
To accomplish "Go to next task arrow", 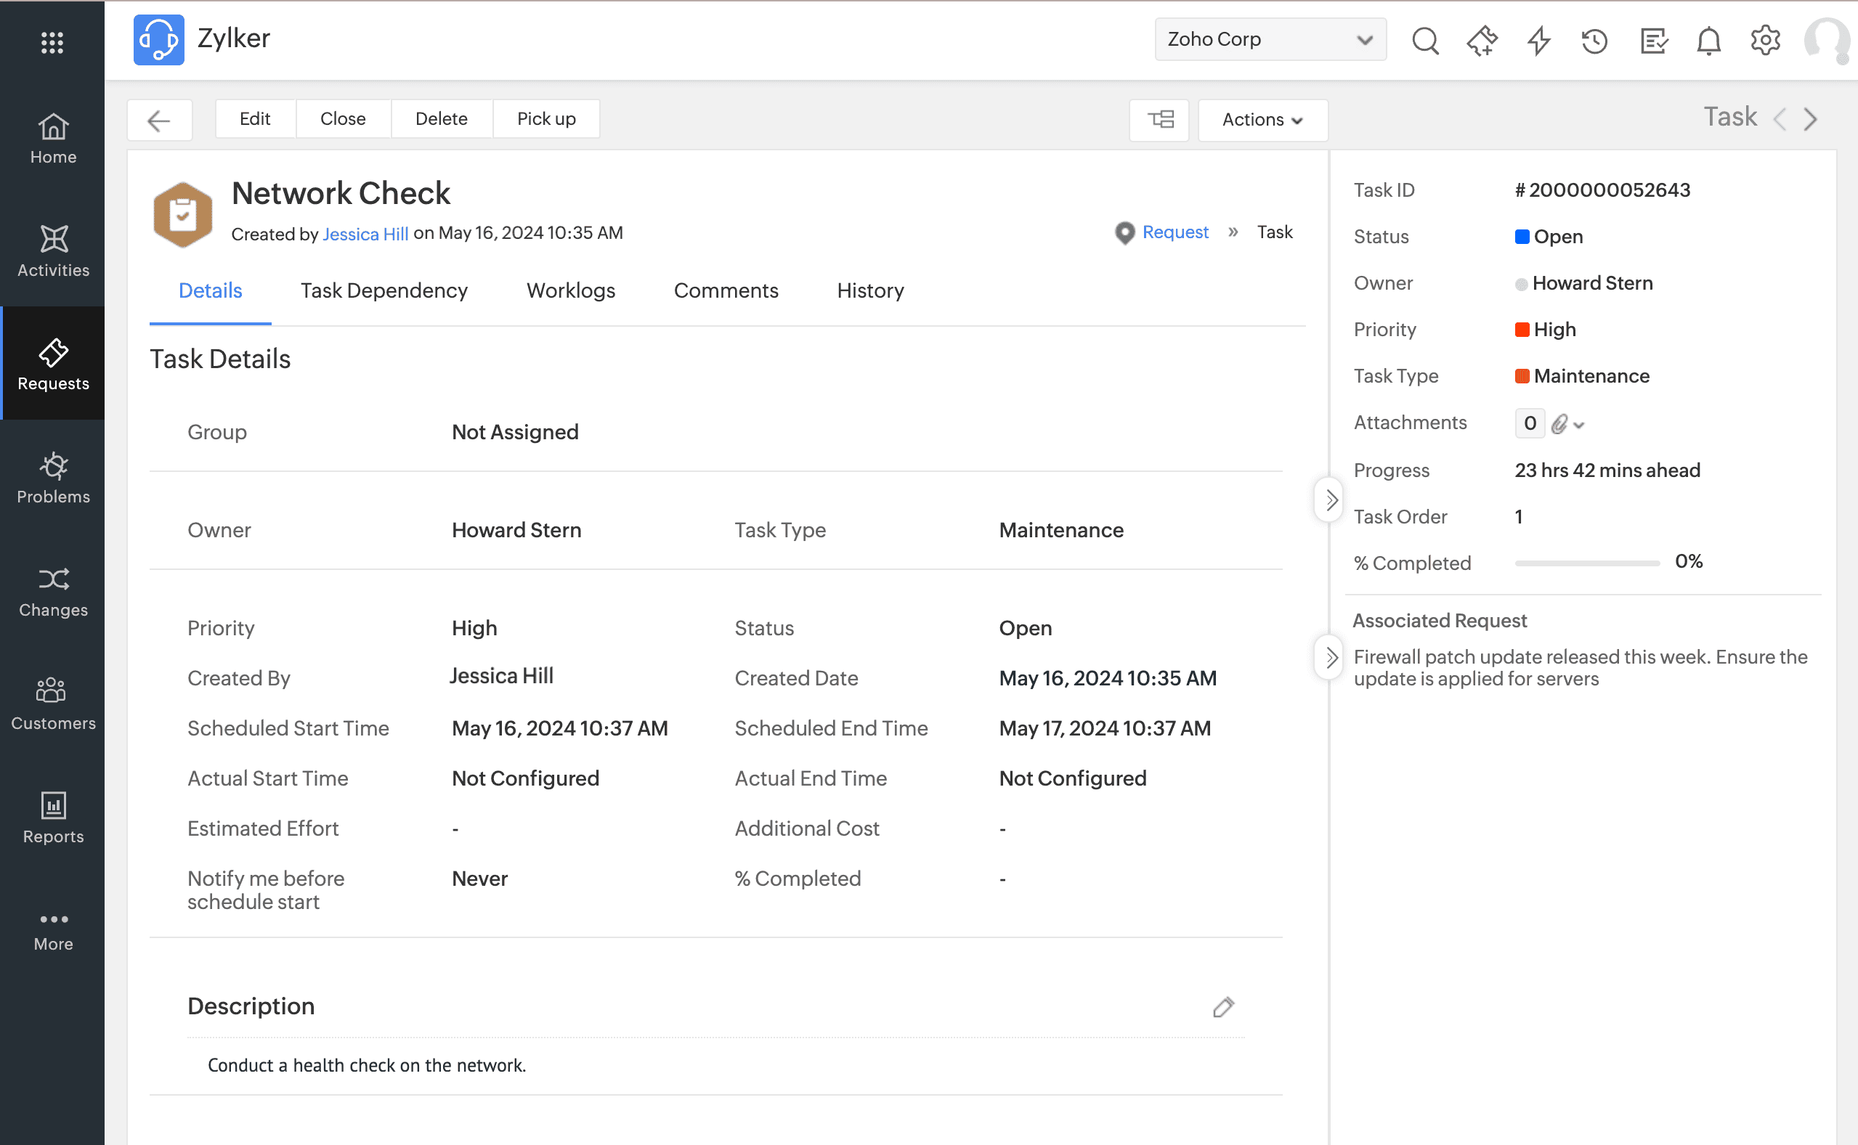I will 1811,119.
